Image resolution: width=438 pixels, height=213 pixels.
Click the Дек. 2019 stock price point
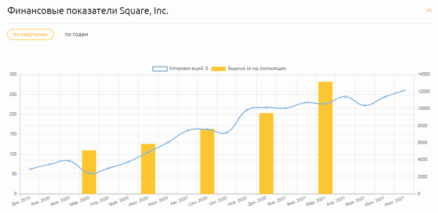30,169
